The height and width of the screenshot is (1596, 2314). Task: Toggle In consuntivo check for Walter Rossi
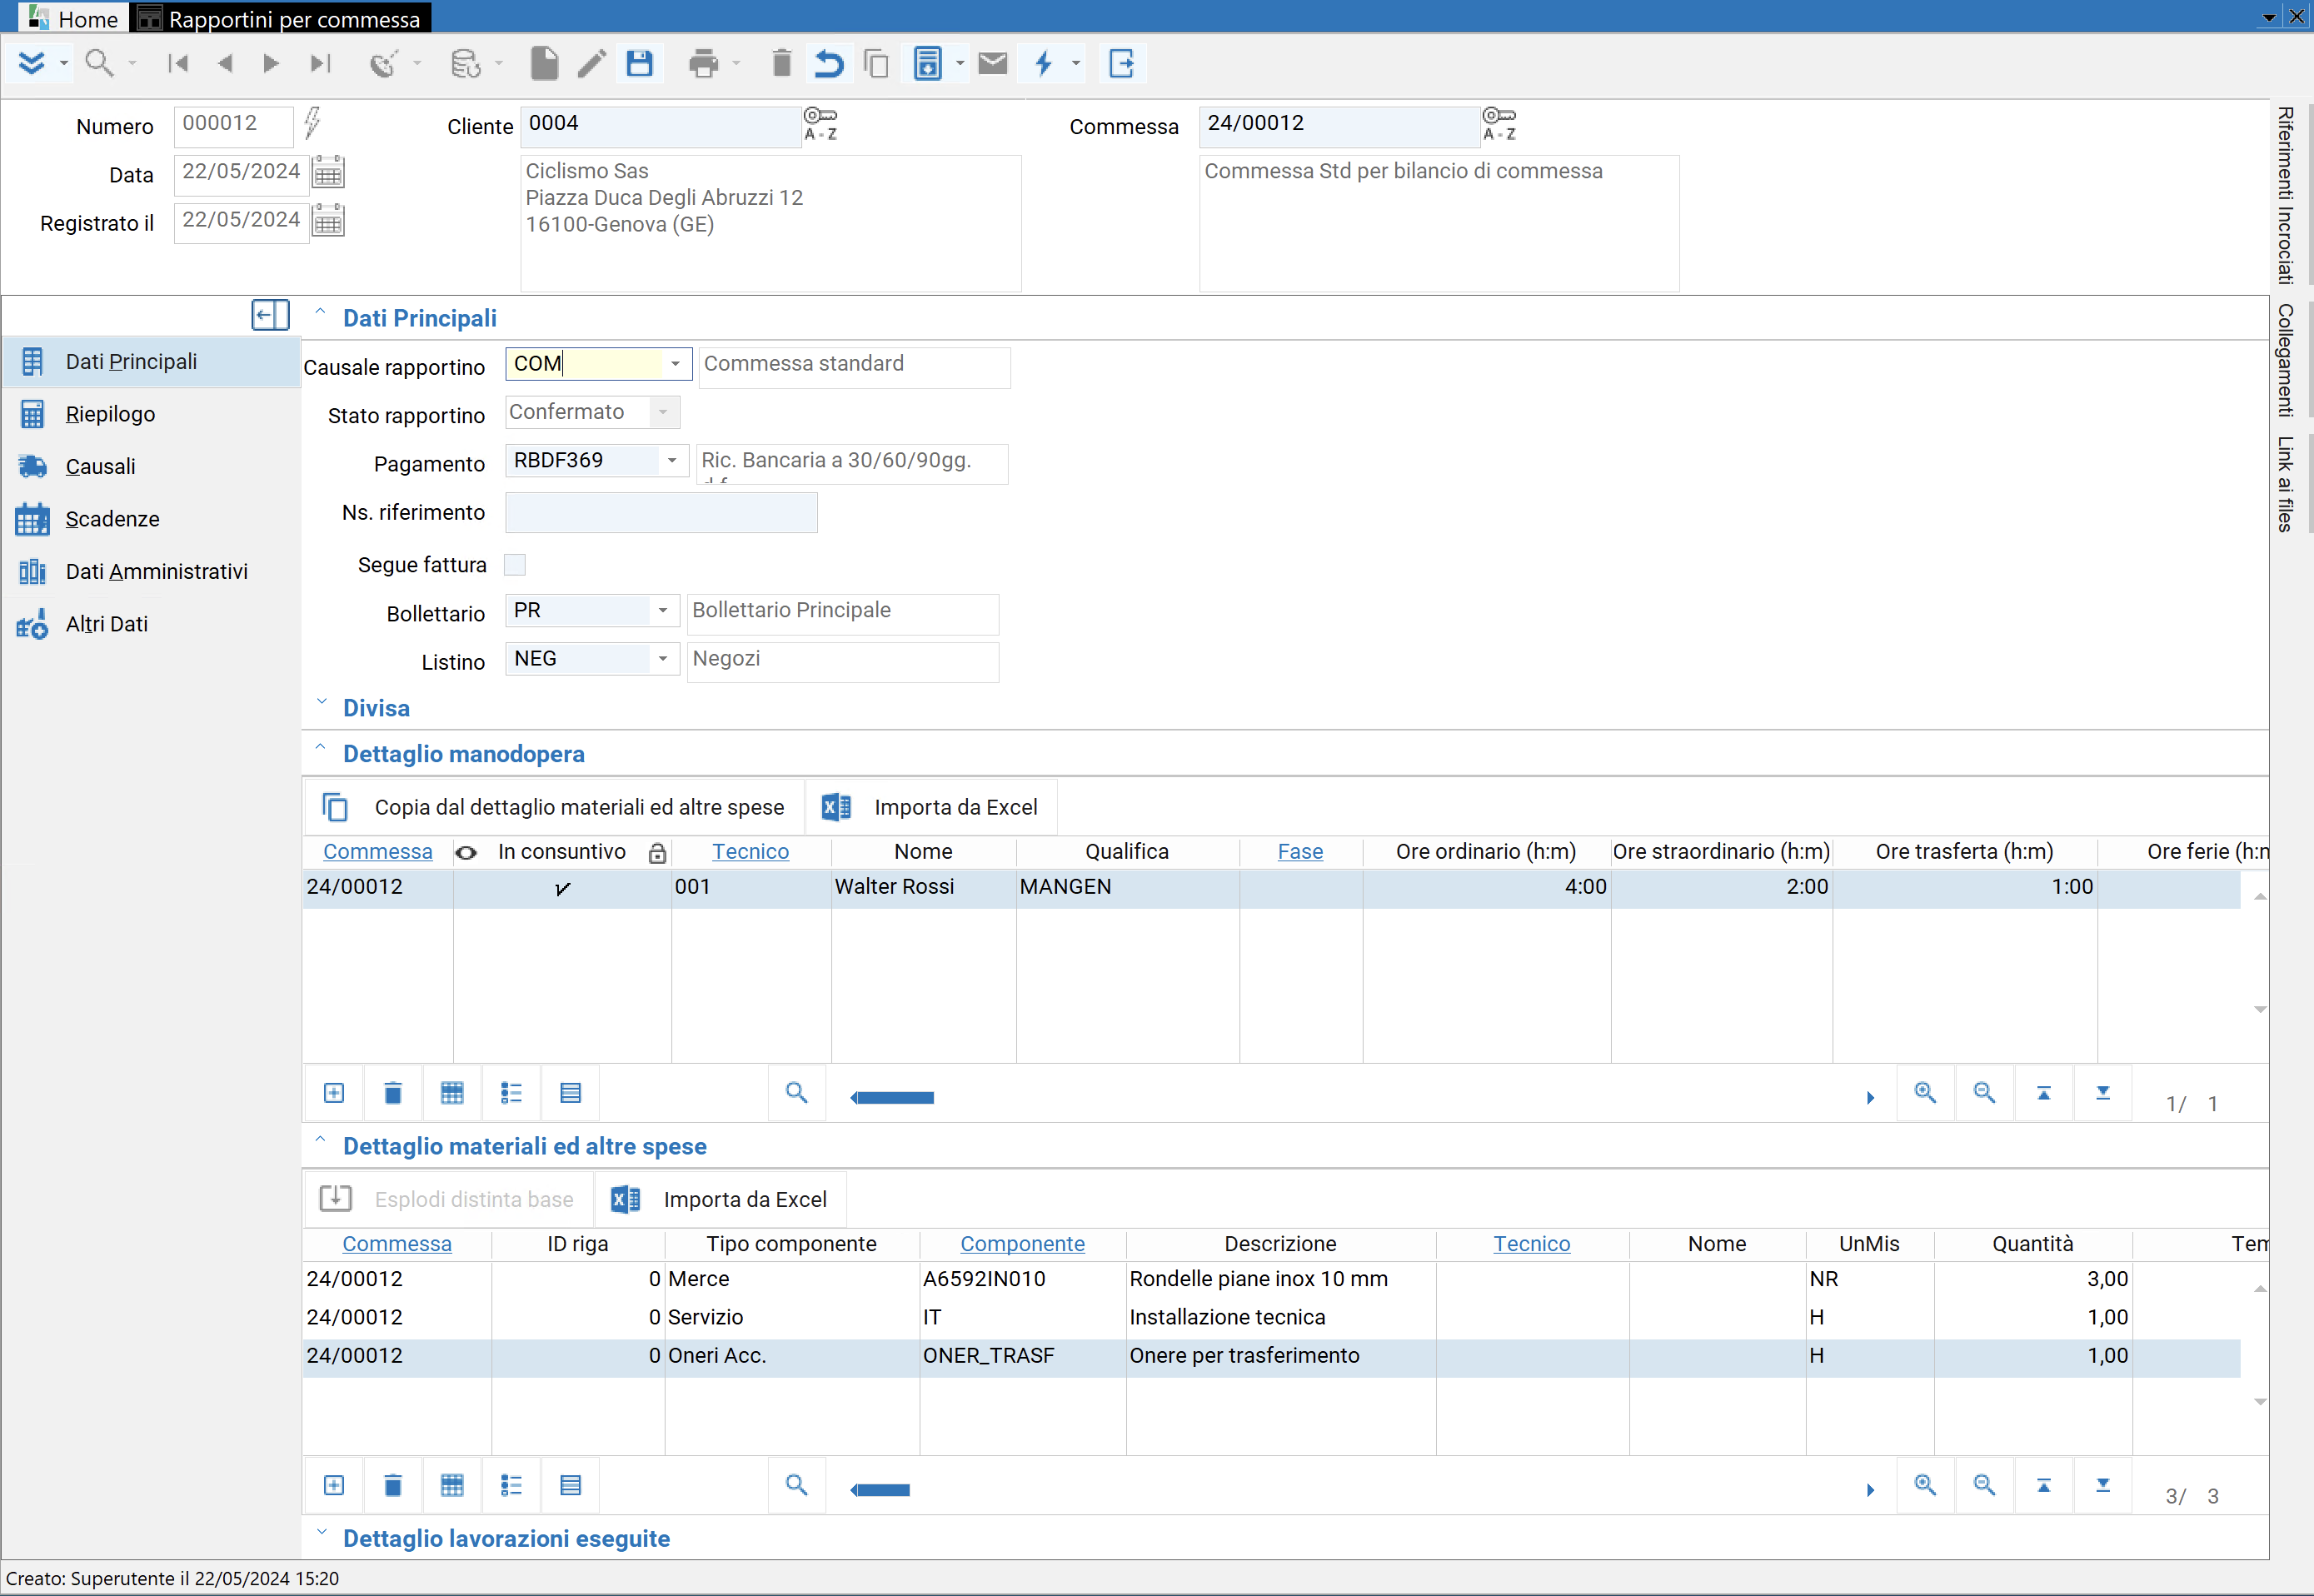coord(562,887)
